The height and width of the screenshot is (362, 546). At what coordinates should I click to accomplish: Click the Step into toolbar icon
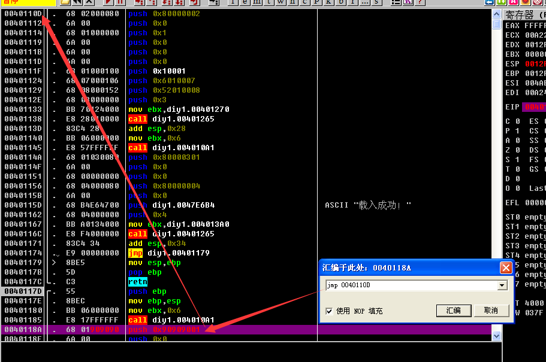138,2
